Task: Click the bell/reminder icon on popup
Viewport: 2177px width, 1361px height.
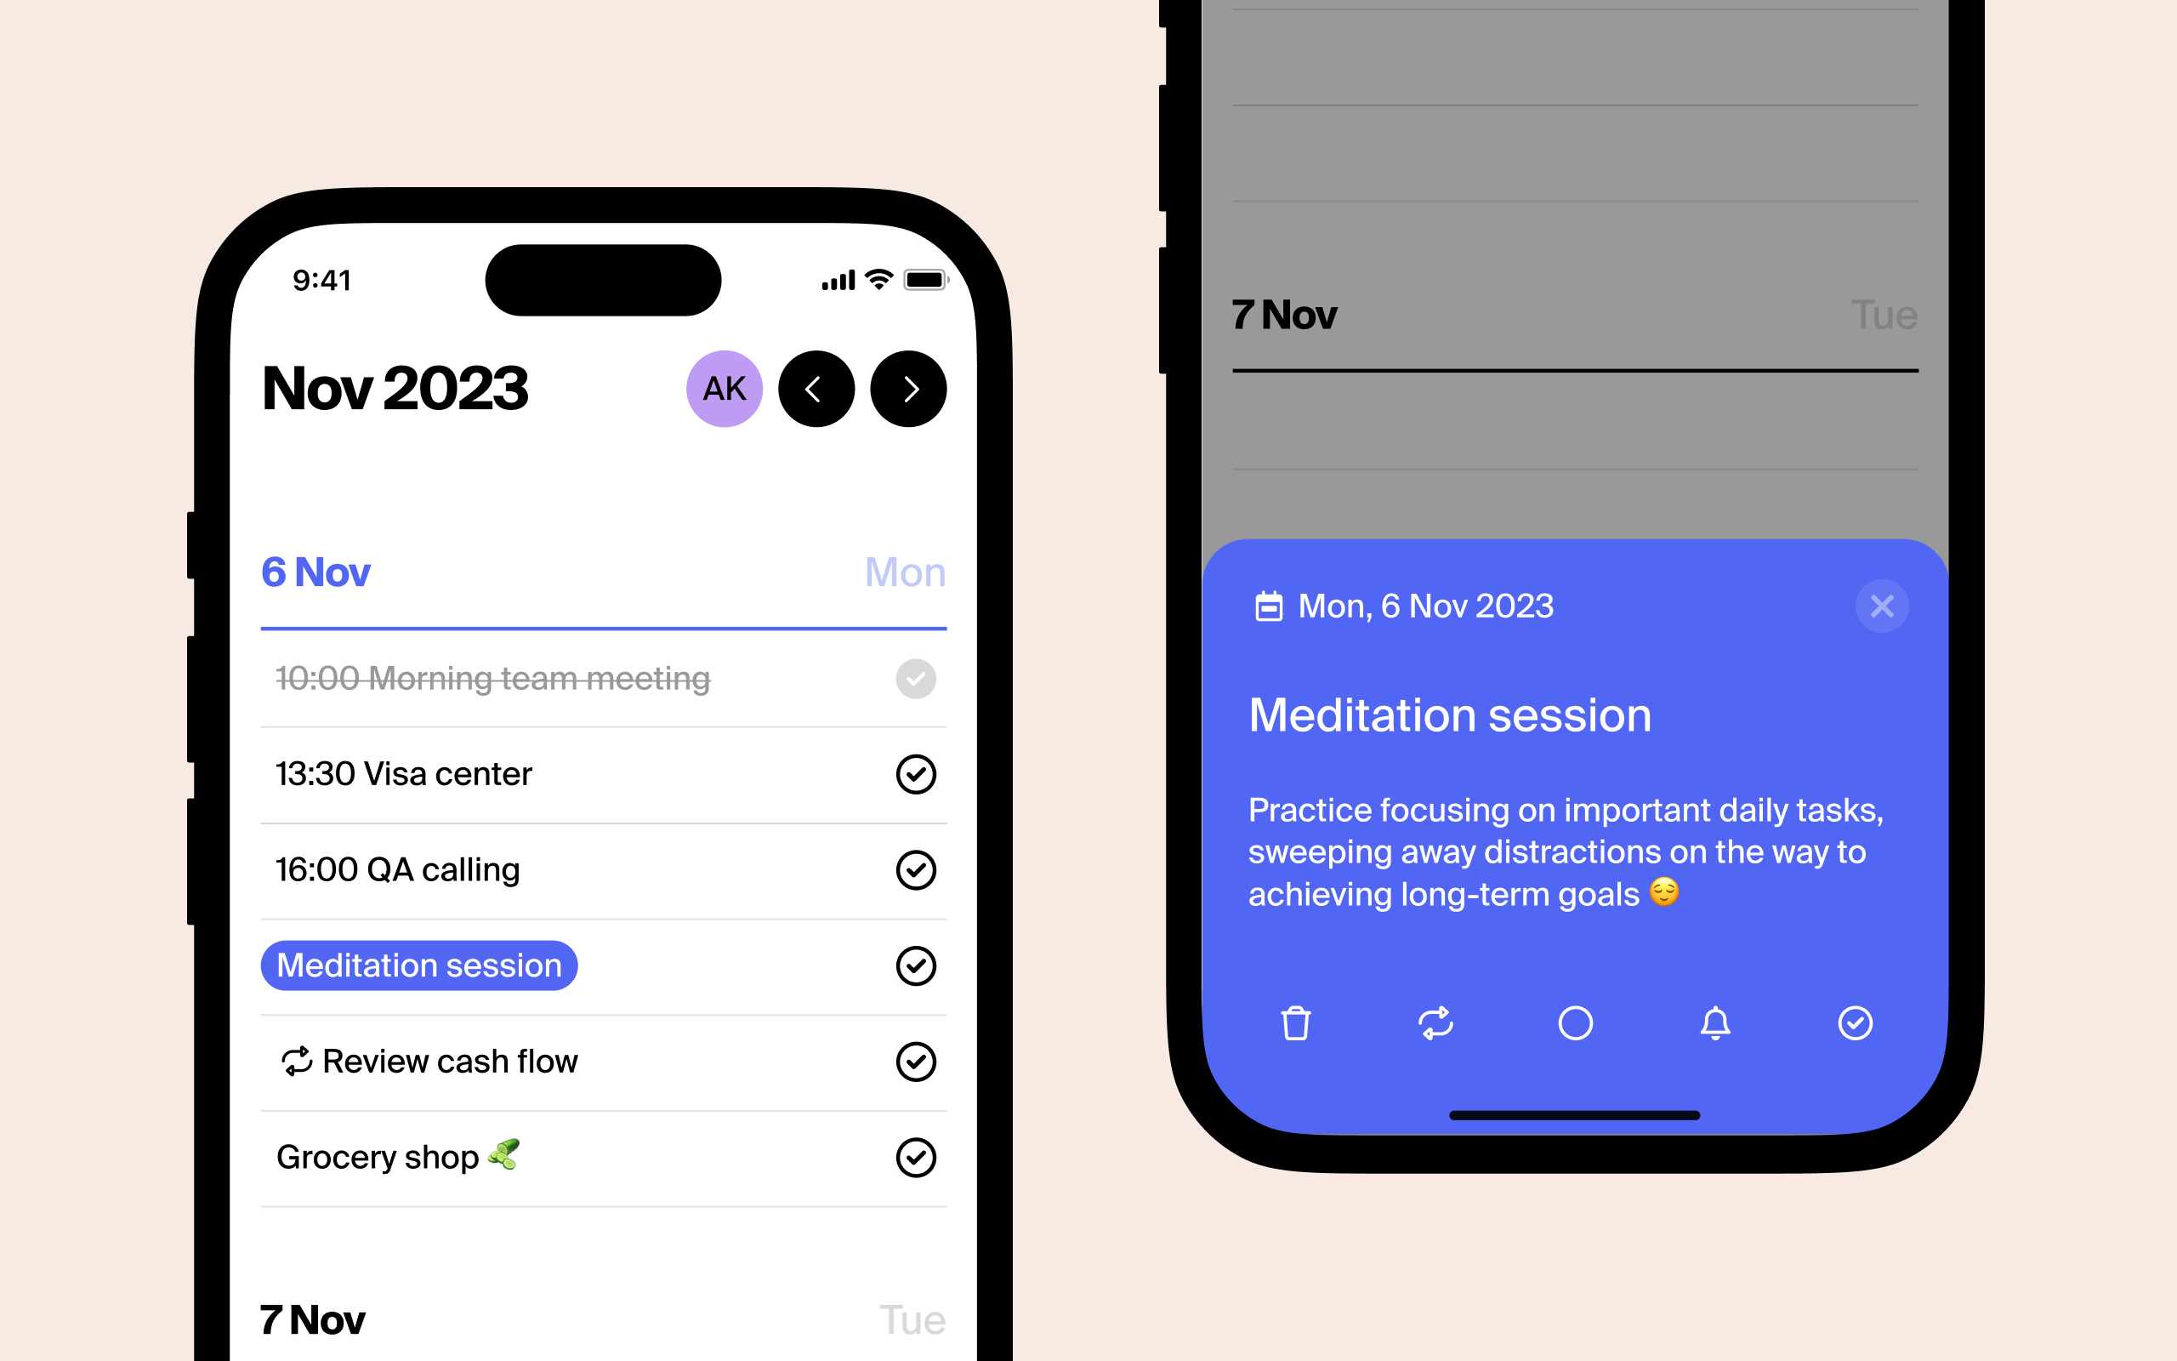Action: click(x=1713, y=1022)
